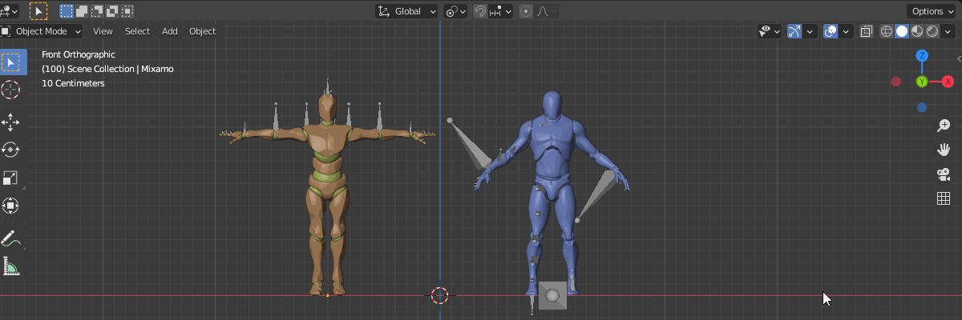Toggle viewport gizmos display

[794, 31]
